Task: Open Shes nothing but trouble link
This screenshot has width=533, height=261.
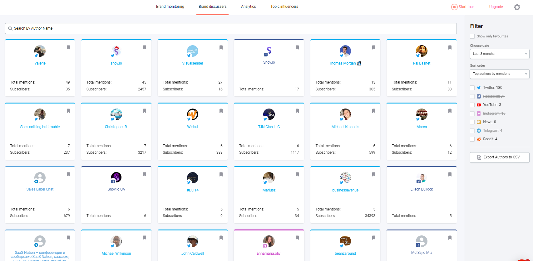Action: click(x=40, y=127)
